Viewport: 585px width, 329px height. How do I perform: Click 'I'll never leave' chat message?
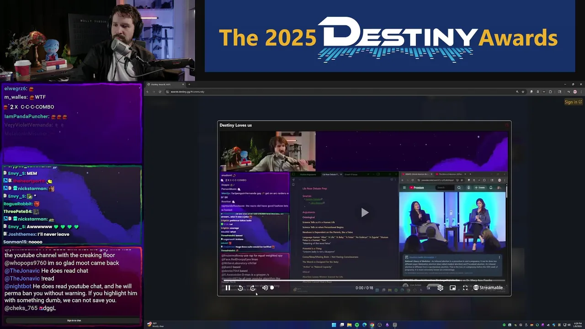53,234
